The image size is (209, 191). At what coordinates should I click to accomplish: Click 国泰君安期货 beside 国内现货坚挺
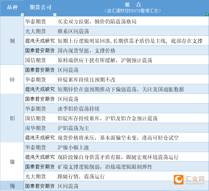(40, 50)
